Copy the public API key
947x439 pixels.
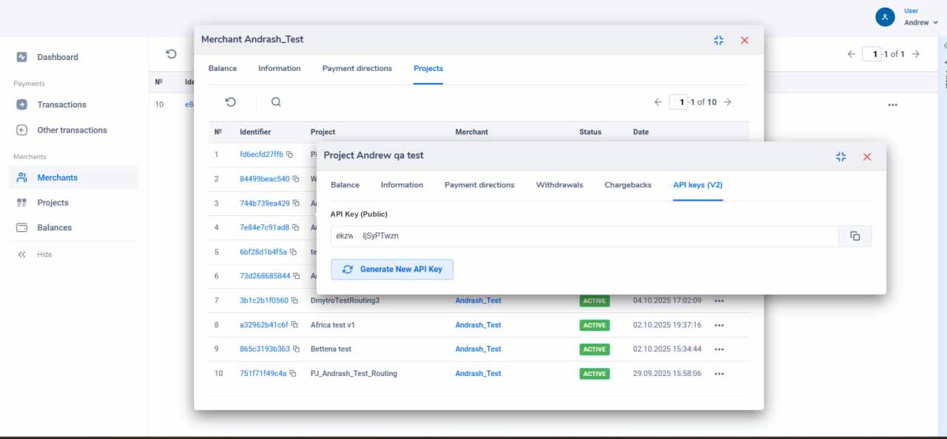pos(855,236)
